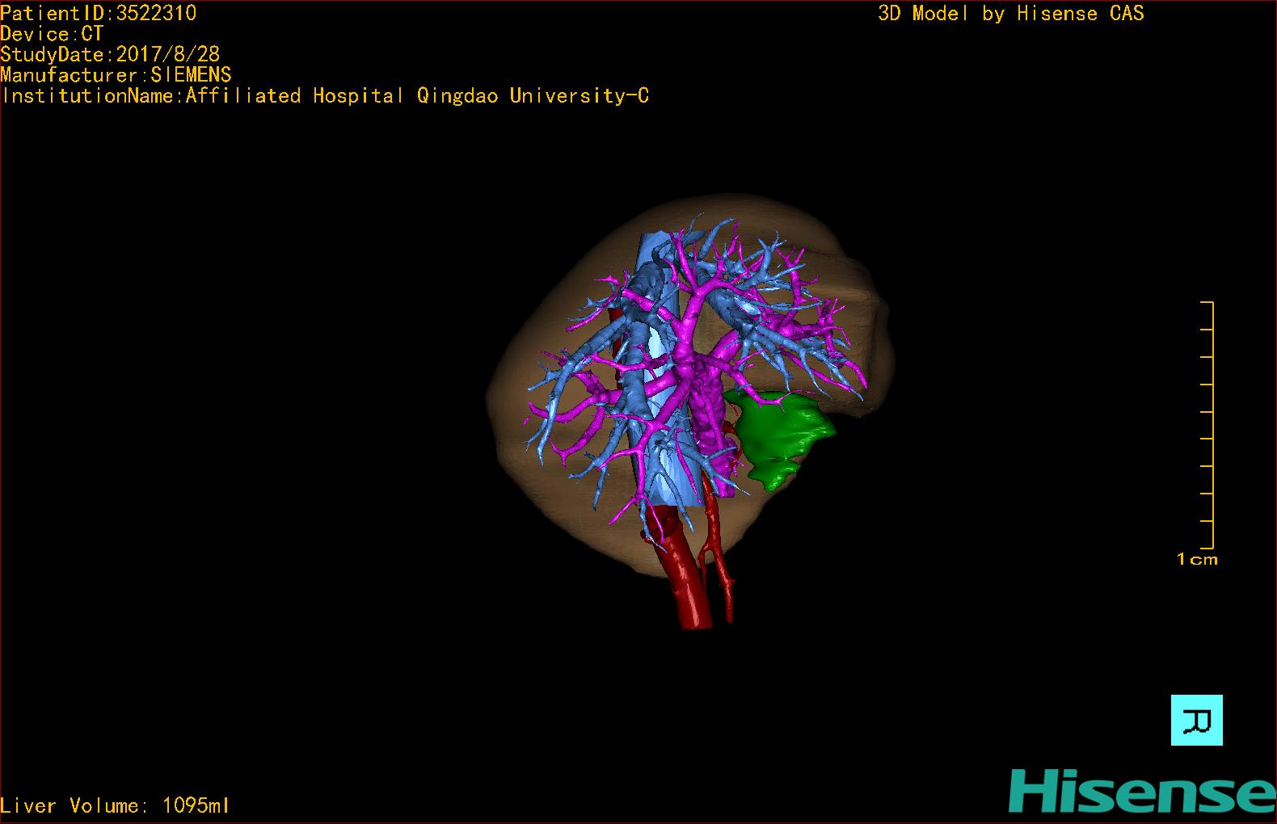Select the "StudyDate:2017/8/28" text
The height and width of the screenshot is (824, 1277).
pos(110,54)
